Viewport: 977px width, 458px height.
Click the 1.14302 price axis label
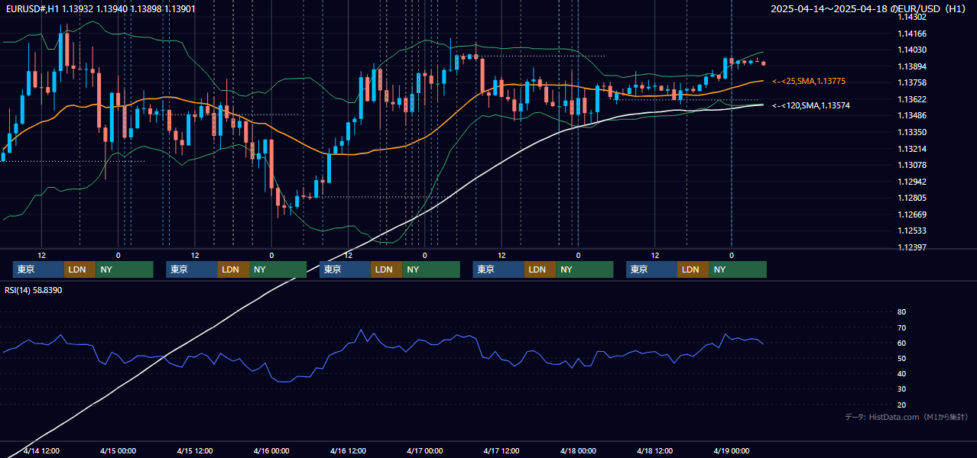(911, 17)
